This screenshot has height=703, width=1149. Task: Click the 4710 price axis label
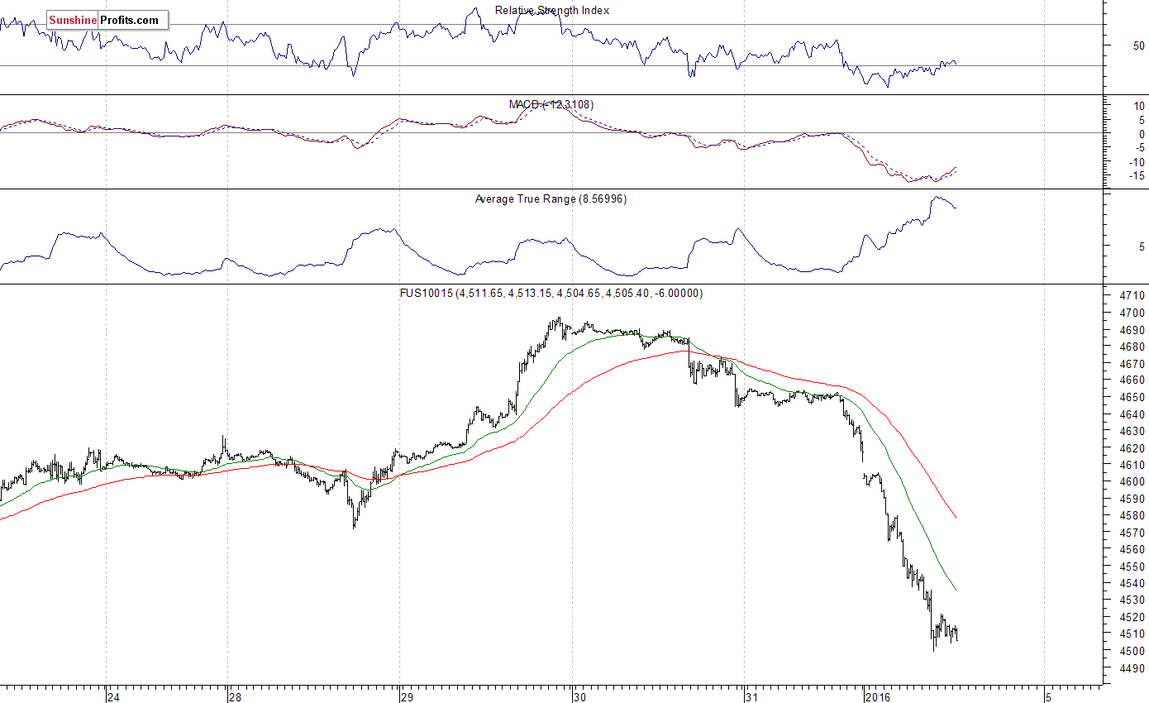click(x=1133, y=296)
